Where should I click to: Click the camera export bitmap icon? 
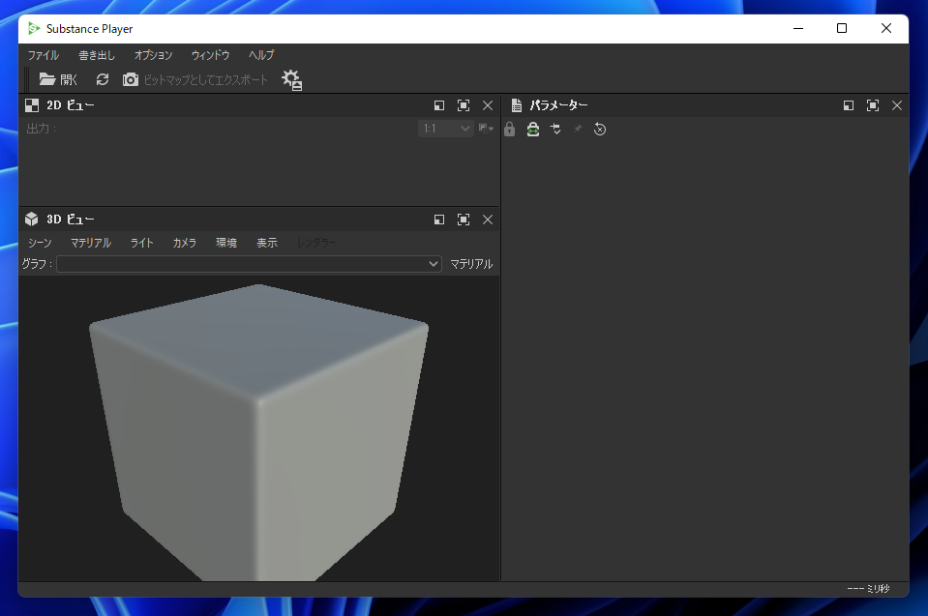[x=131, y=79]
